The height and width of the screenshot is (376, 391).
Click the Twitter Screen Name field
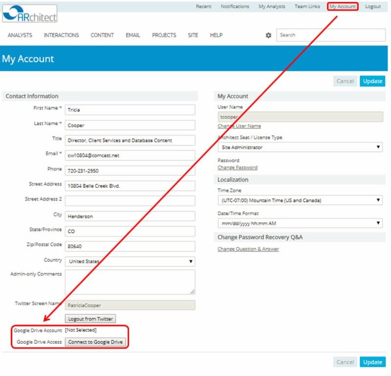(x=130, y=306)
